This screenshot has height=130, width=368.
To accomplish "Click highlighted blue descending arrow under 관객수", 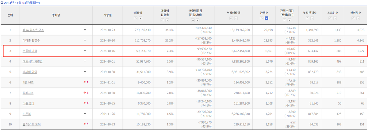I will [266, 18].
